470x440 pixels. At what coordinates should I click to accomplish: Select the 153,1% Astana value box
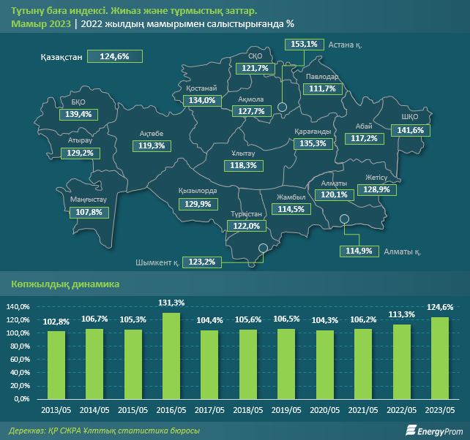click(304, 45)
